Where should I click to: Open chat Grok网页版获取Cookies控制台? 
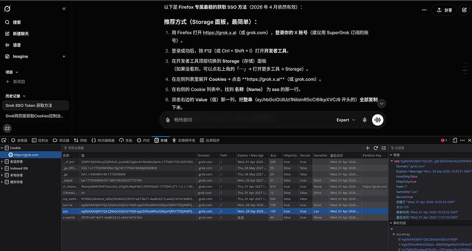(x=36, y=116)
